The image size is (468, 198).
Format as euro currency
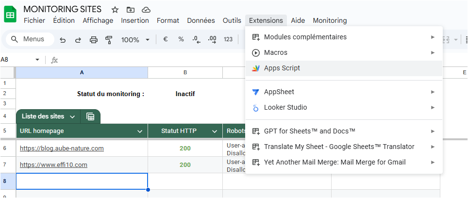(165, 39)
